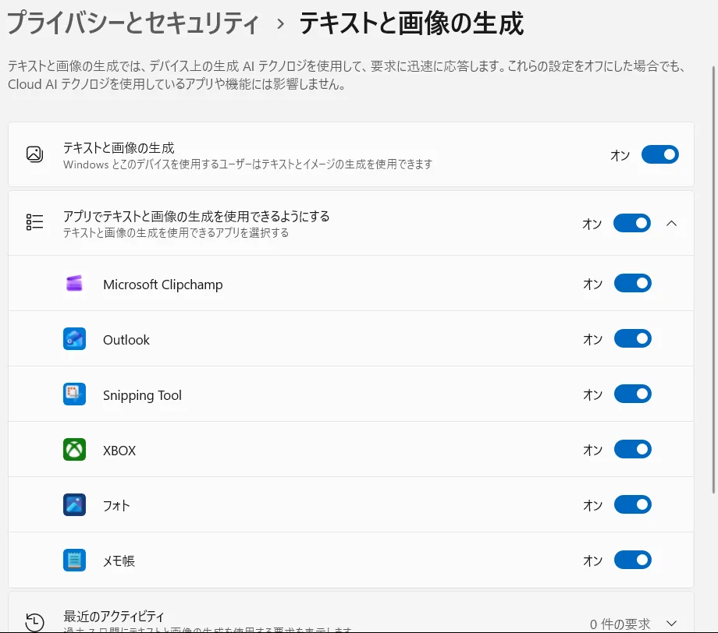The image size is (718, 633).
Task: Click the 0 件の要求 text
Action: [x=620, y=624]
